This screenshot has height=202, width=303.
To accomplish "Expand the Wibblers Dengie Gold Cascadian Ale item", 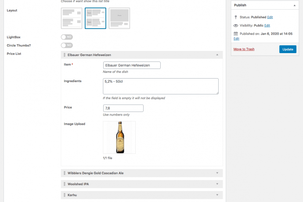I will click(x=217, y=173).
